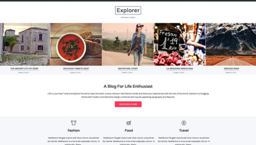The width and height of the screenshot is (256, 145).
Task: Select the Fashion category heading
Action: point(74,130)
